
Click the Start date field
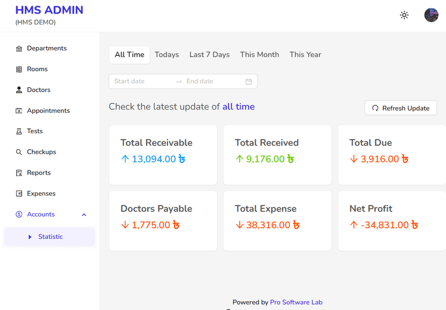coord(142,82)
